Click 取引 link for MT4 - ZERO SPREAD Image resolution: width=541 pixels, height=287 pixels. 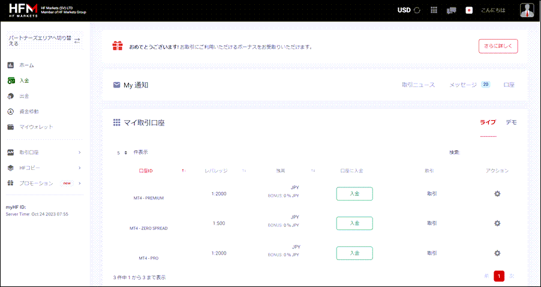pyautogui.click(x=432, y=223)
